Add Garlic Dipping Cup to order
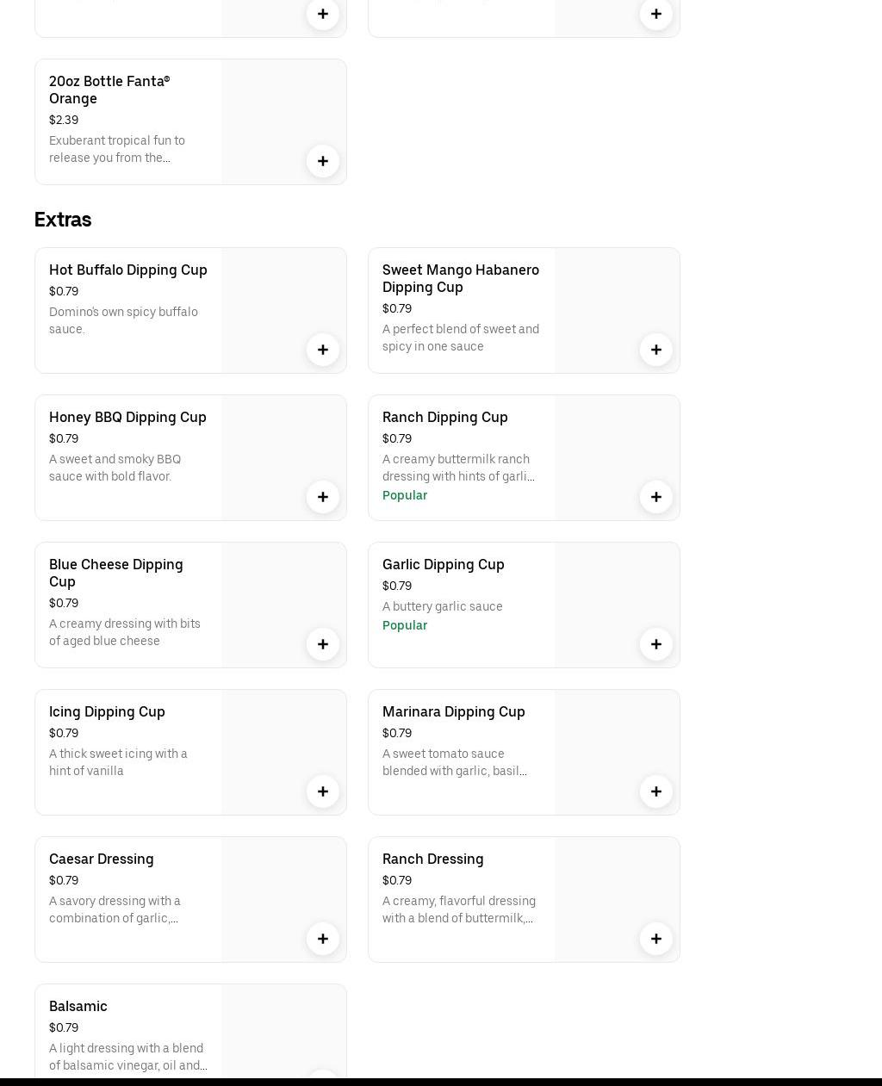Image resolution: width=882 pixels, height=1086 pixels. tap(656, 644)
